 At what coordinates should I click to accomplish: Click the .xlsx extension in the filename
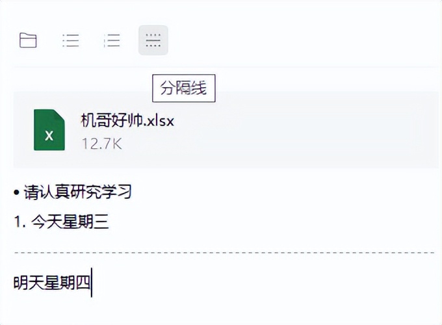[x=159, y=121]
